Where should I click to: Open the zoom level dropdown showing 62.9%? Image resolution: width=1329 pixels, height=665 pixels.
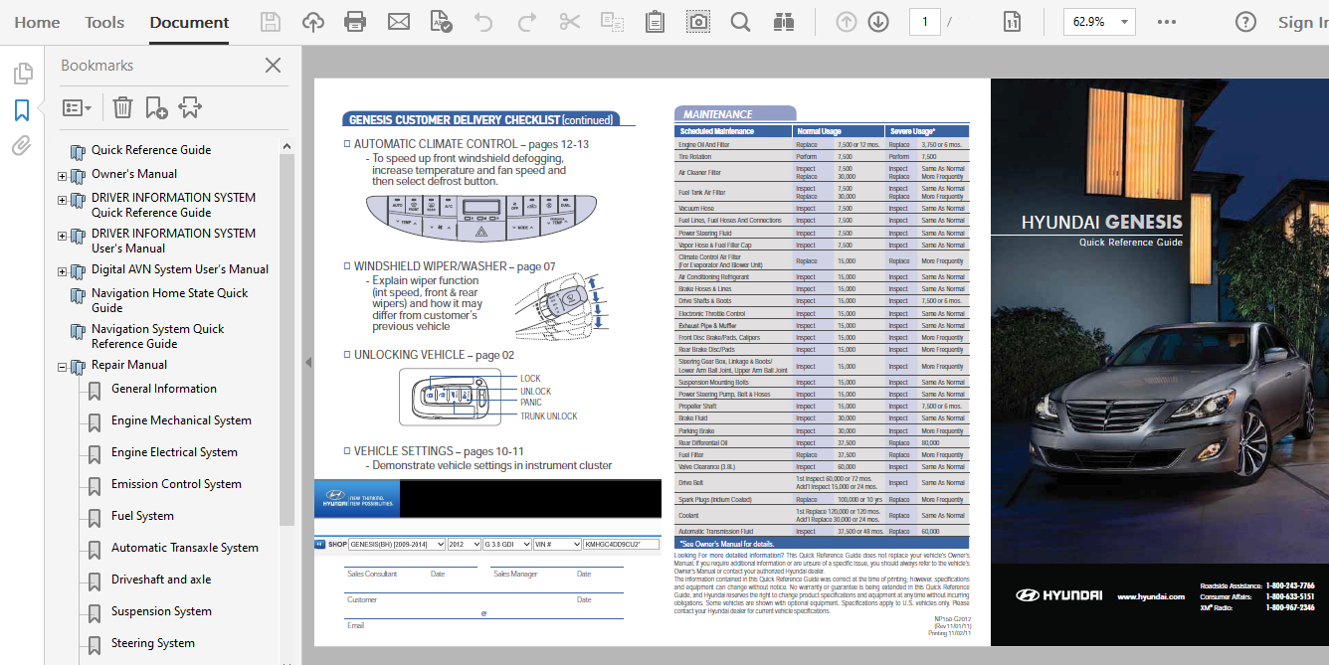point(1125,22)
